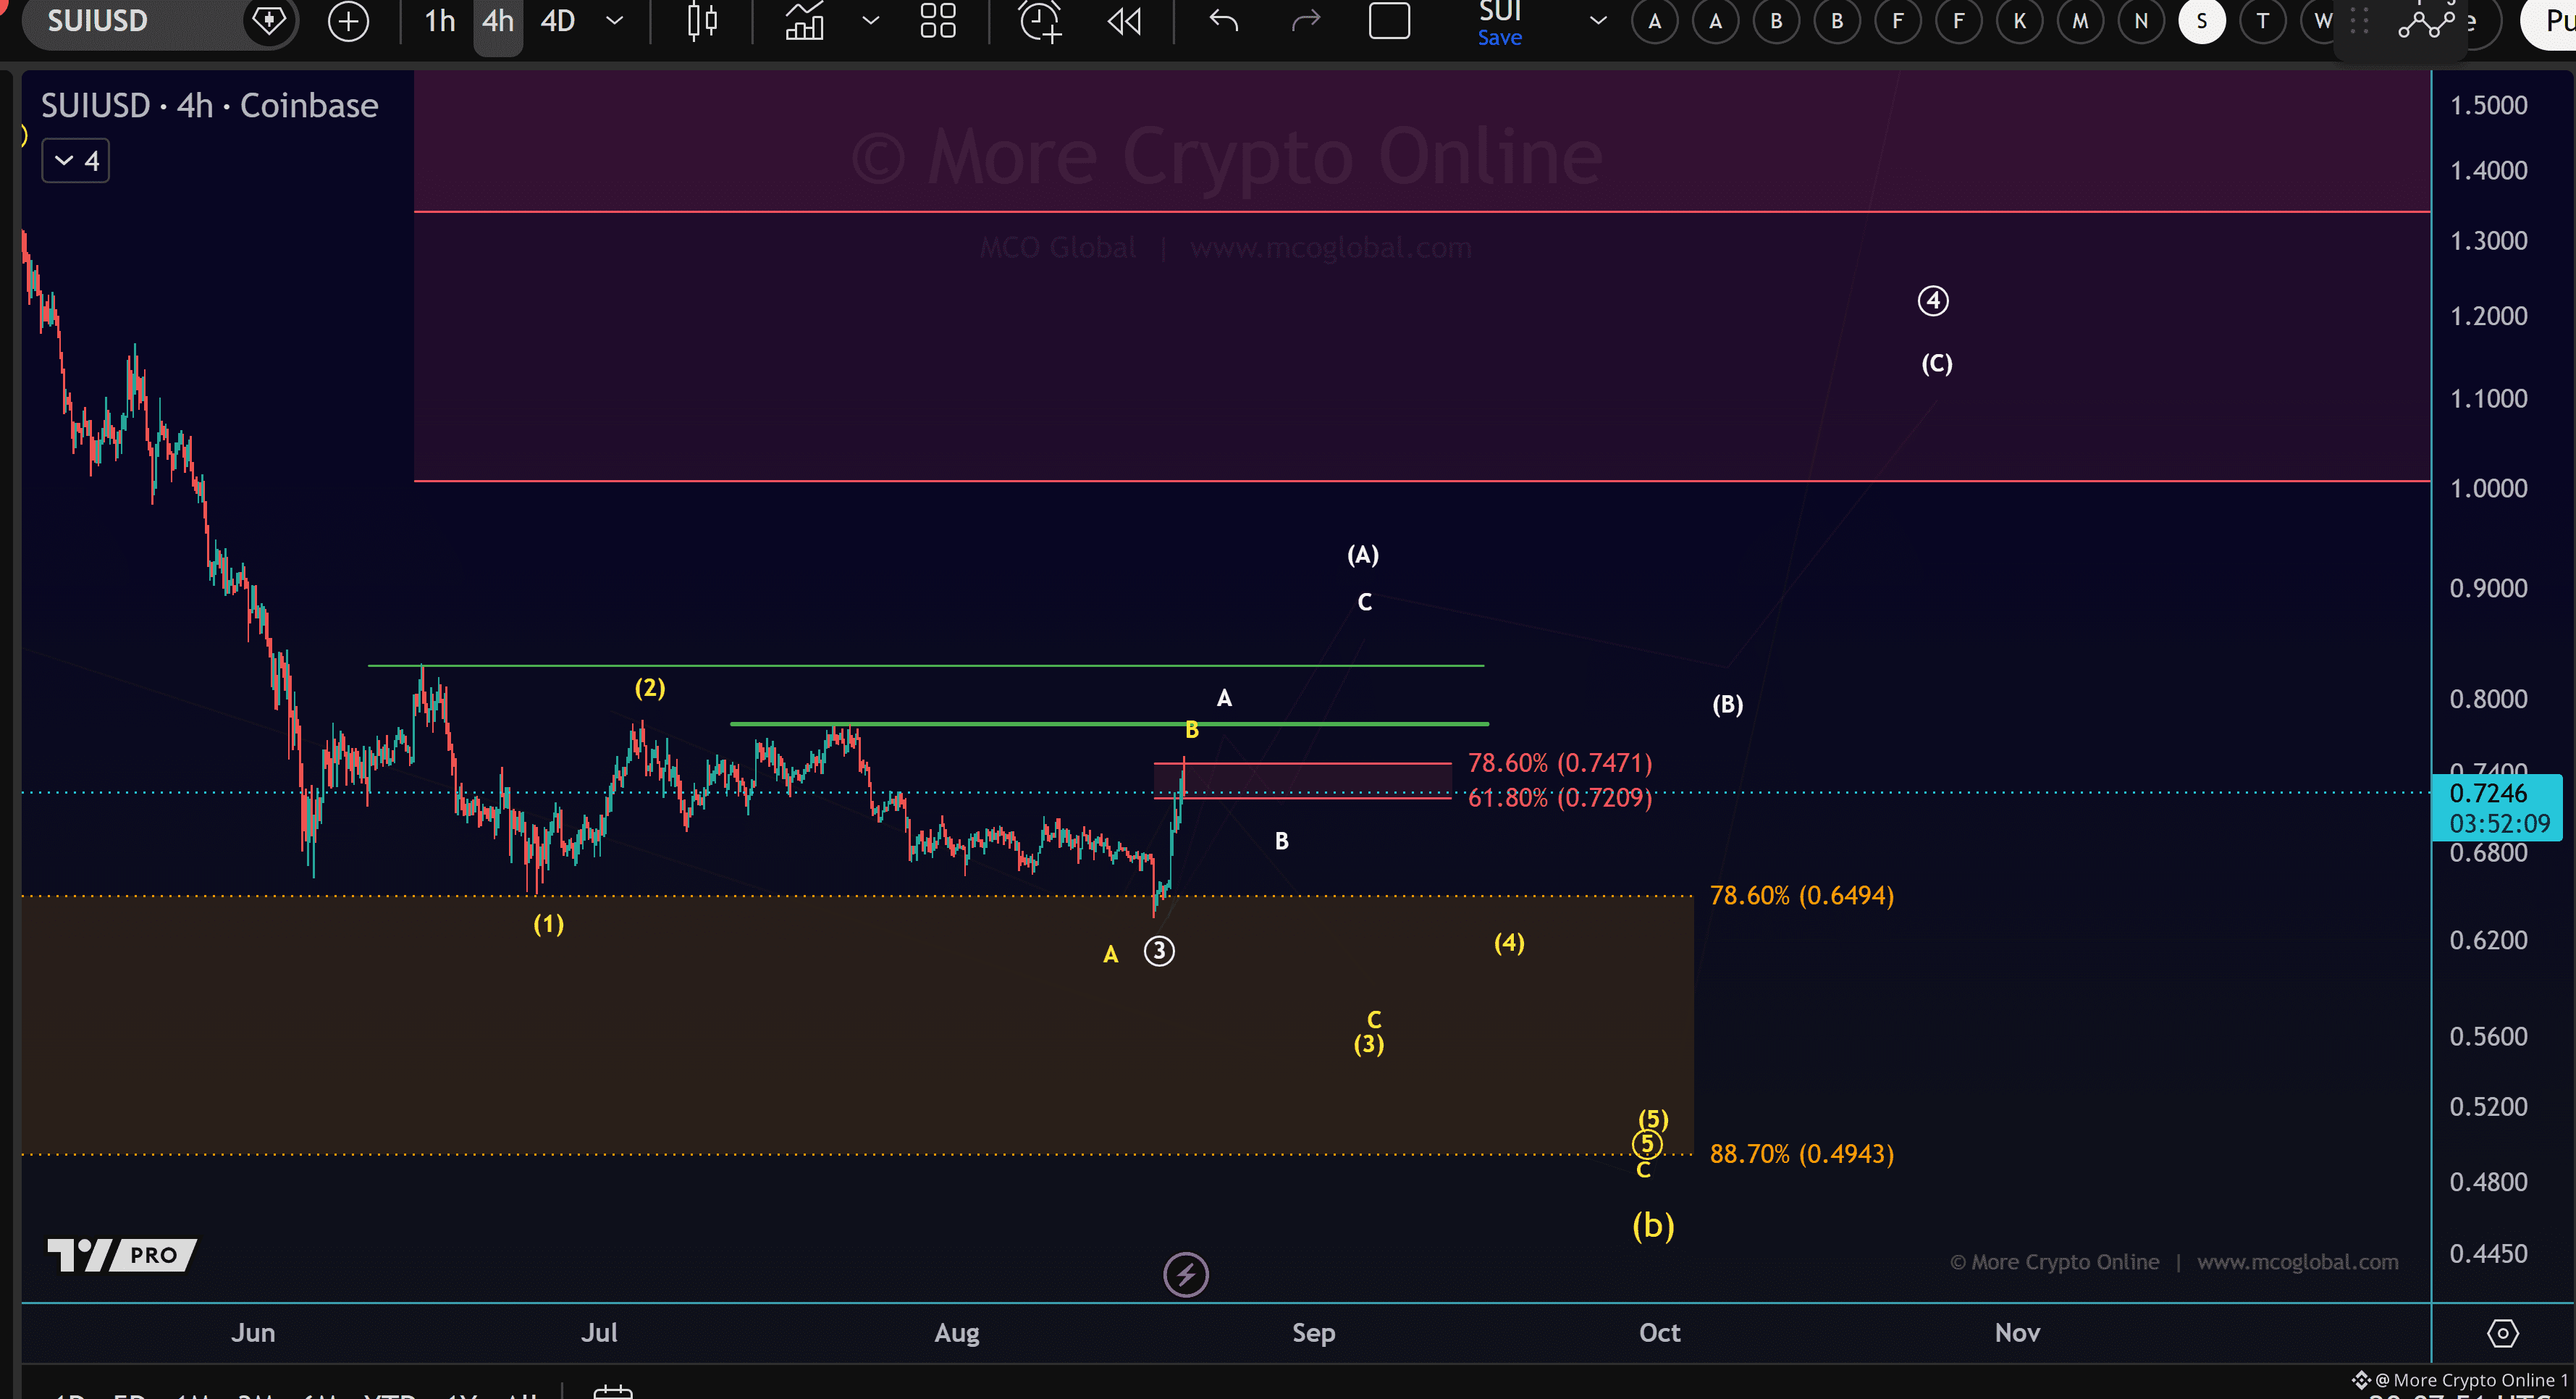Expand the chevron right of the Indicators icon
The image size is (2576, 1399).
(870, 20)
